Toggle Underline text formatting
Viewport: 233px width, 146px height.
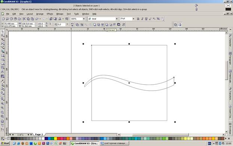pos(146,19)
